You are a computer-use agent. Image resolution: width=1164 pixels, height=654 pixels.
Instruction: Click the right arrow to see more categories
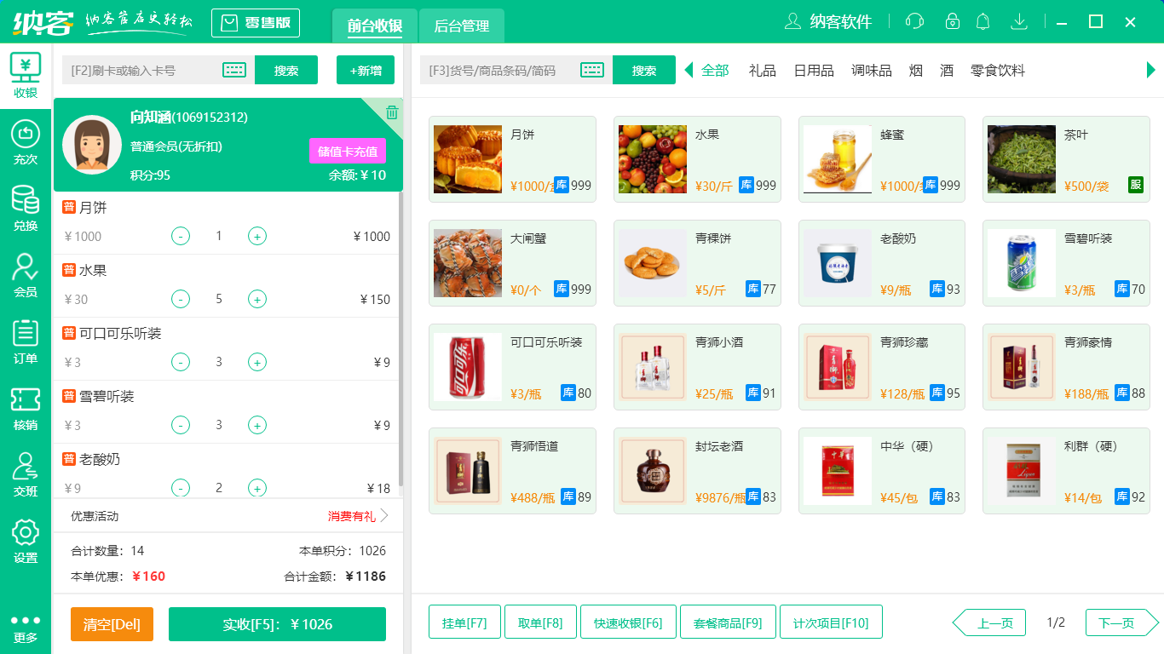1152,70
